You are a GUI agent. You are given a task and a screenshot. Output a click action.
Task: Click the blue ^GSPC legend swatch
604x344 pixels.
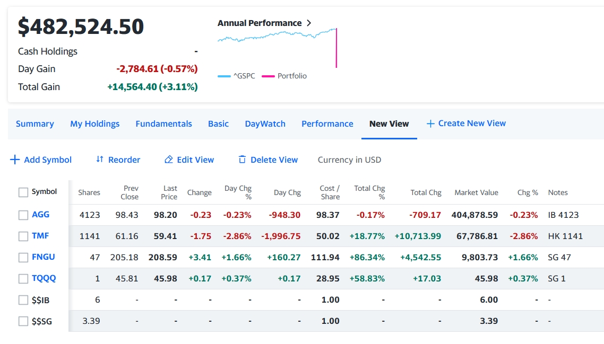pyautogui.click(x=224, y=76)
